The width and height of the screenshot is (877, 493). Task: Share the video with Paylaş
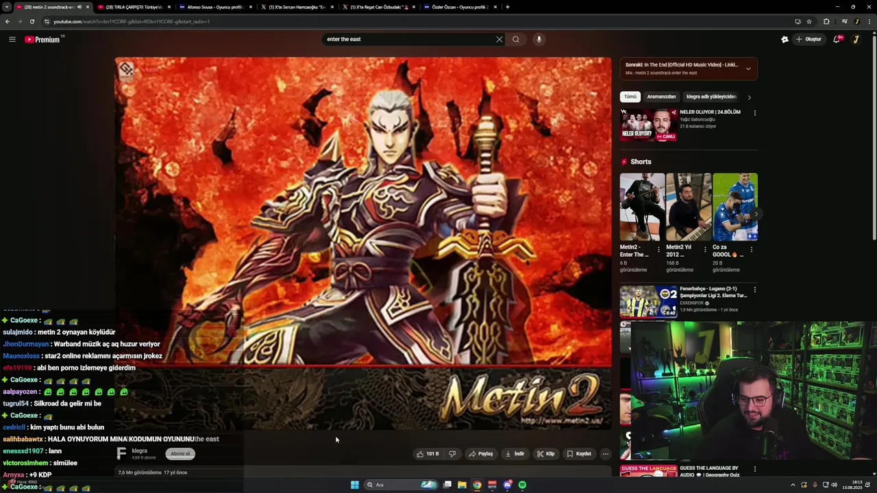tap(480, 453)
